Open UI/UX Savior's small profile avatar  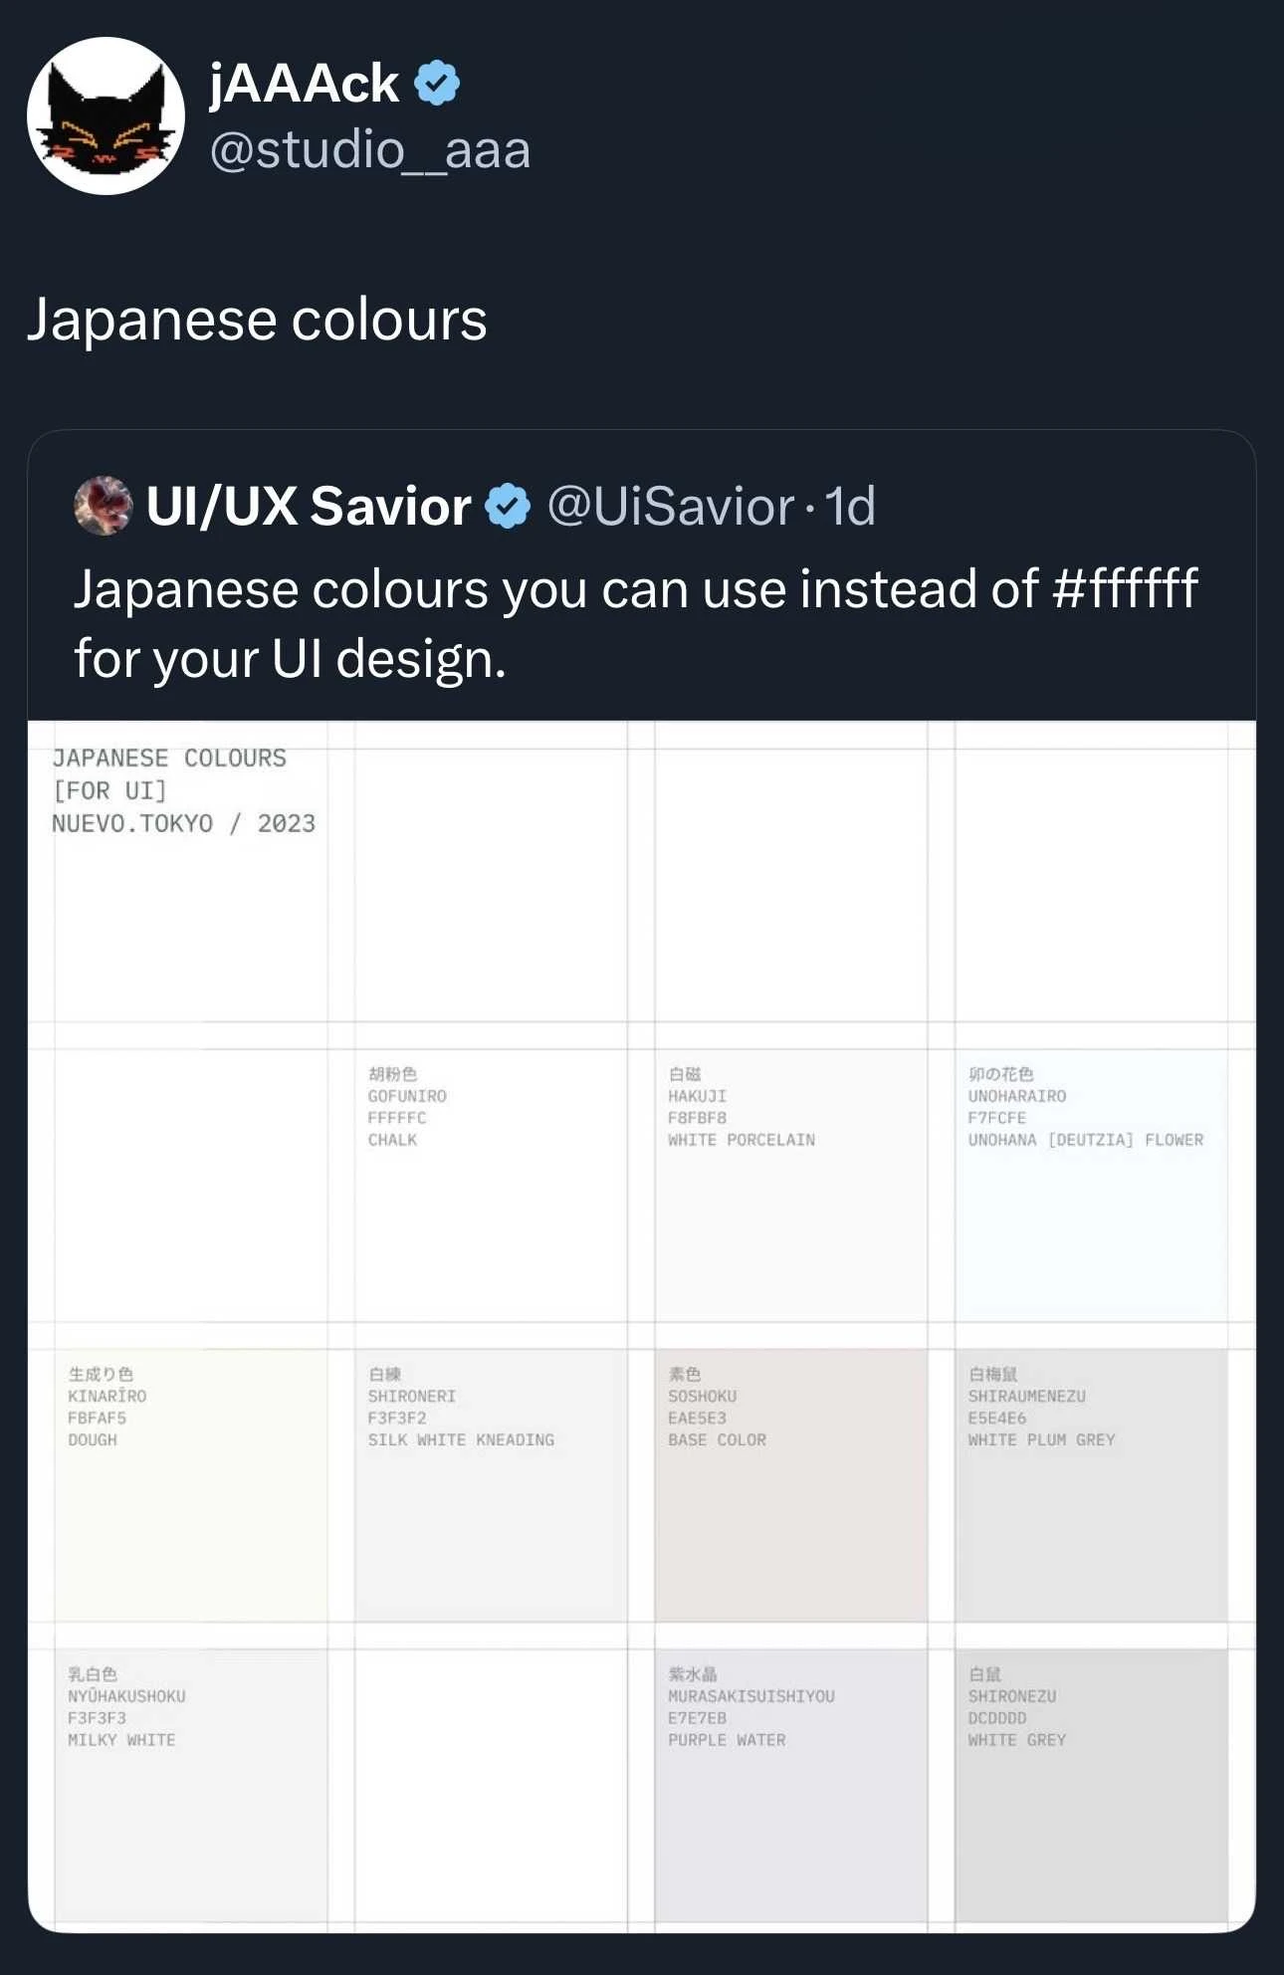[x=103, y=506]
